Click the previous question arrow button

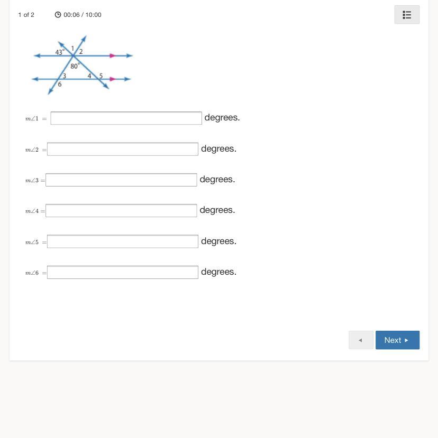[361, 340]
